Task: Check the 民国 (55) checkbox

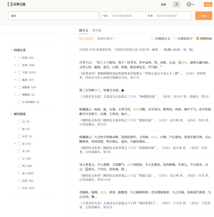Action: [x=19, y=181]
